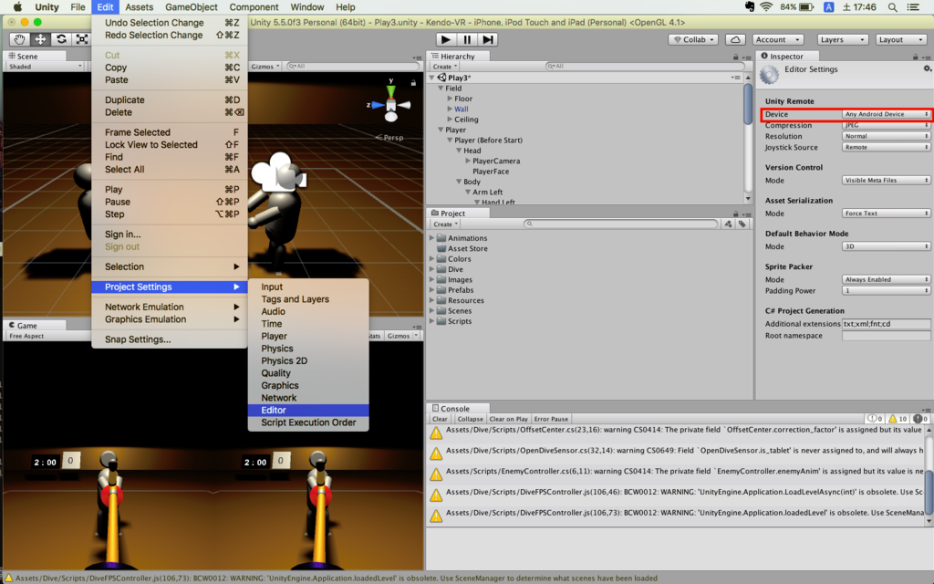Click the Gizmos button in Scene view
This screenshot has height=584, width=934.
click(265, 66)
